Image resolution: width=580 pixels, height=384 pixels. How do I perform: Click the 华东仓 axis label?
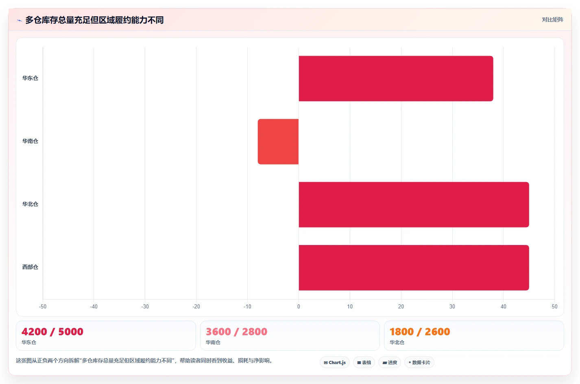pos(30,78)
